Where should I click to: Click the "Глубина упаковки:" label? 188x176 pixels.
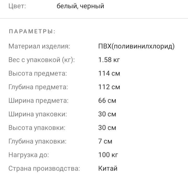pos(38,142)
